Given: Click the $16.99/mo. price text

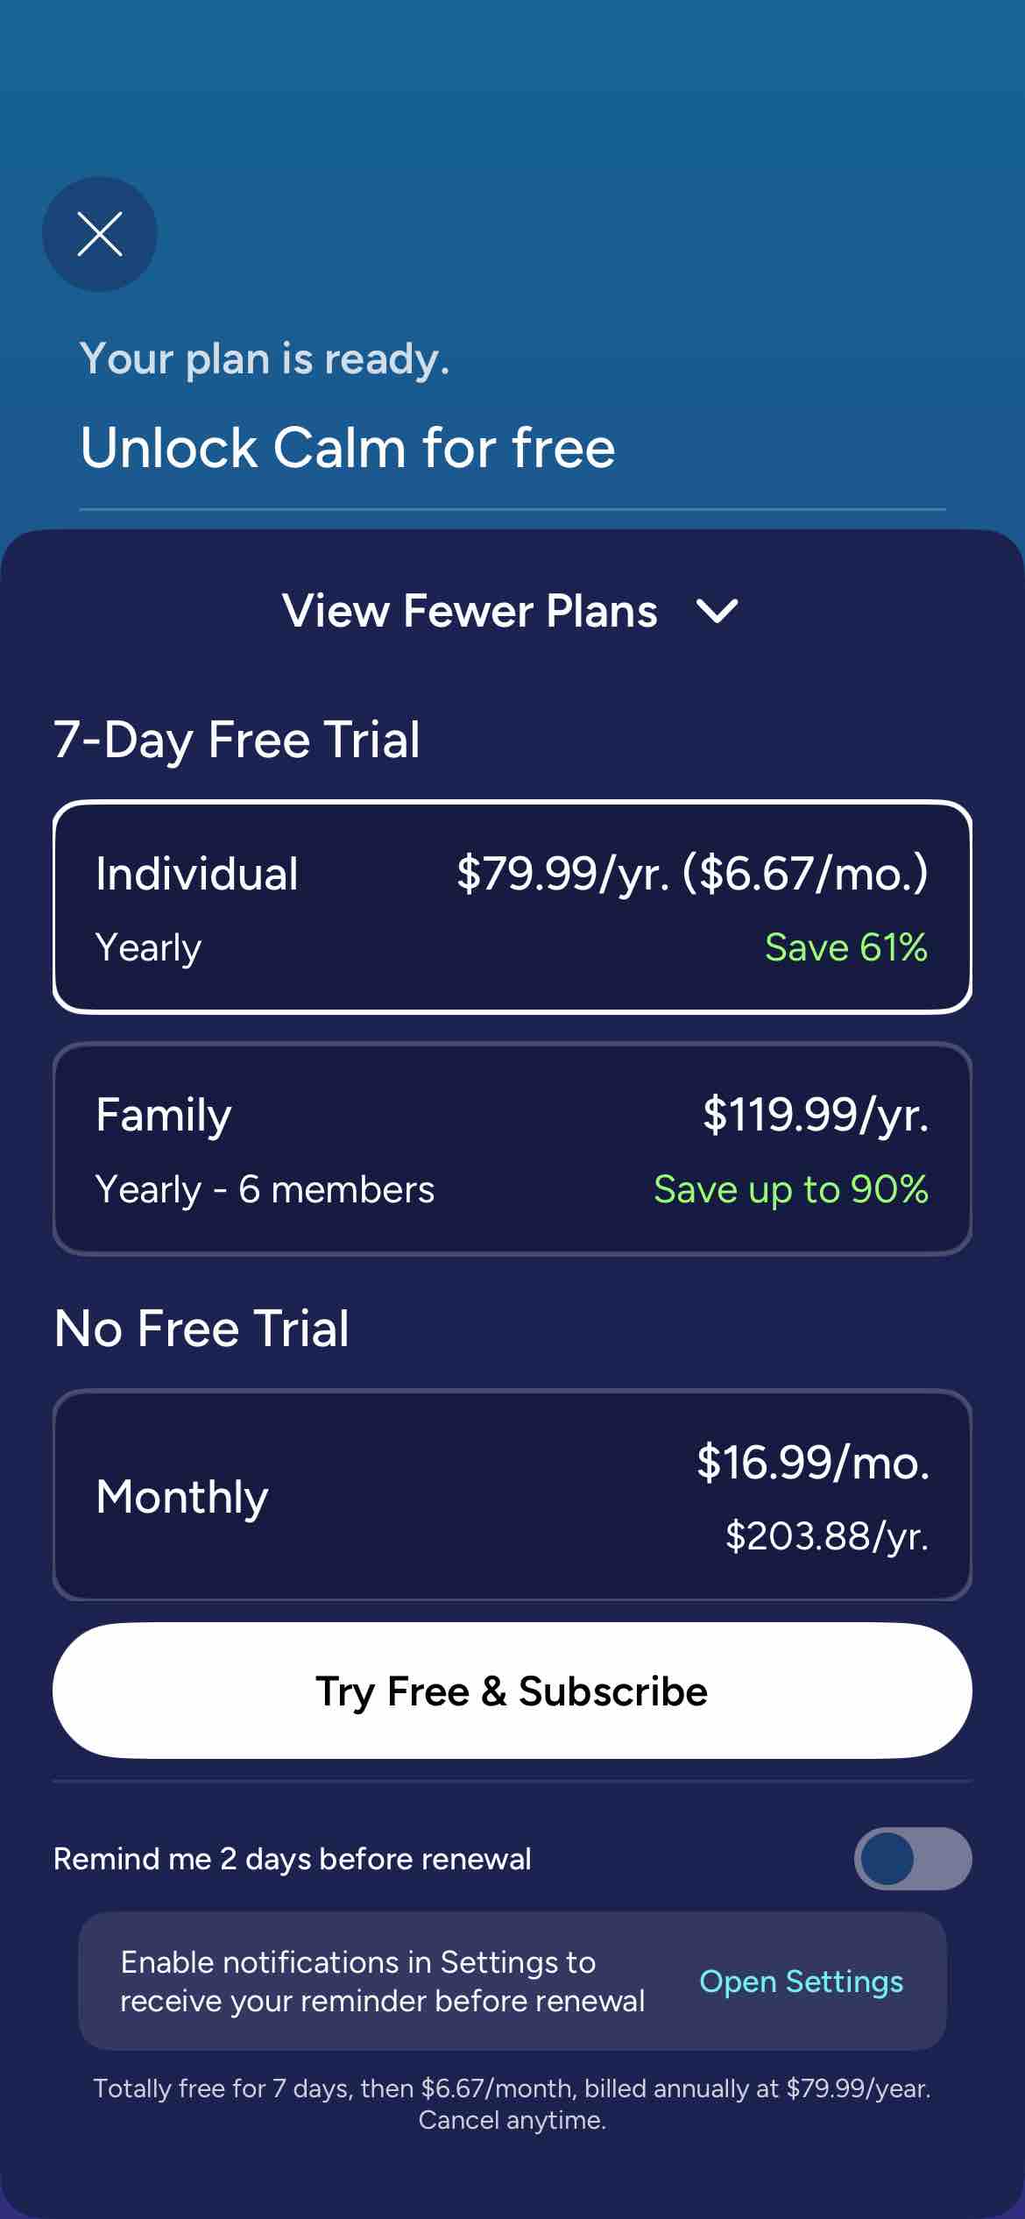Looking at the screenshot, I should pos(812,1463).
